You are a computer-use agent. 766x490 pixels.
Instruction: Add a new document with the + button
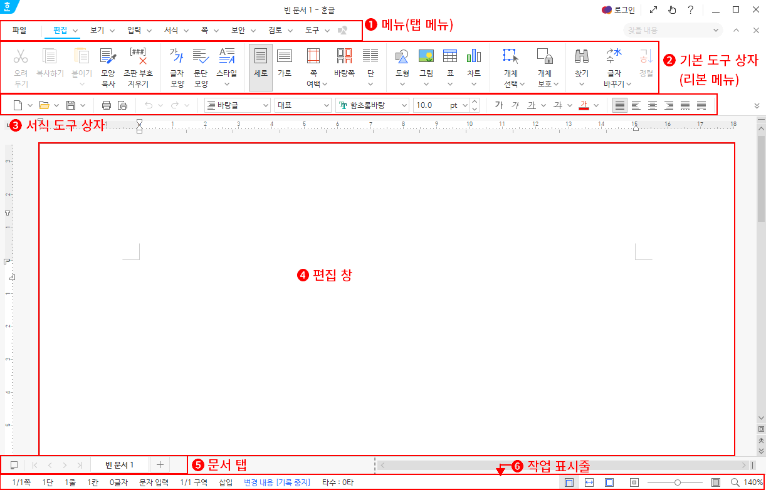coord(160,464)
